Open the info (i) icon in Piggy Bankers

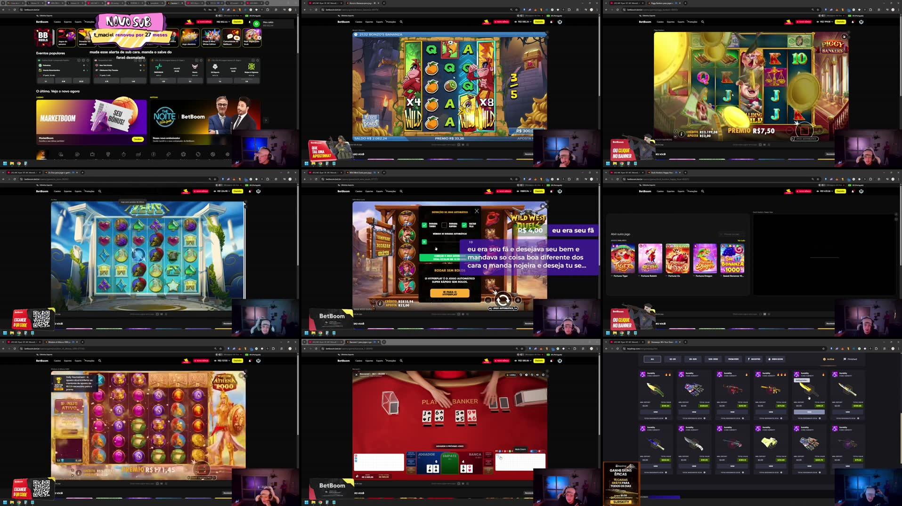coord(682,134)
